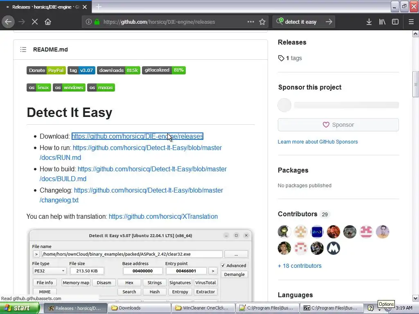Open Learn more about GitHub Sponsors
419x314 pixels.
[x=318, y=142]
